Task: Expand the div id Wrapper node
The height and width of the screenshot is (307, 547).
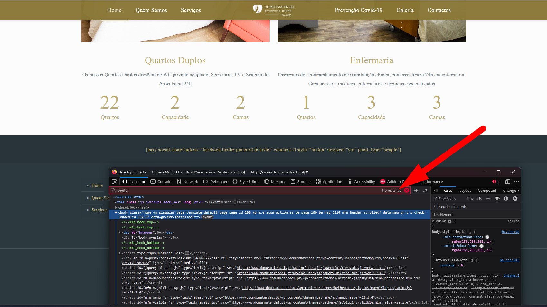Action: pos(119,233)
